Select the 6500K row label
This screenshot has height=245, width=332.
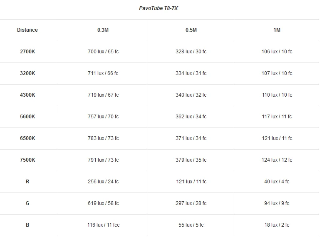click(27, 138)
